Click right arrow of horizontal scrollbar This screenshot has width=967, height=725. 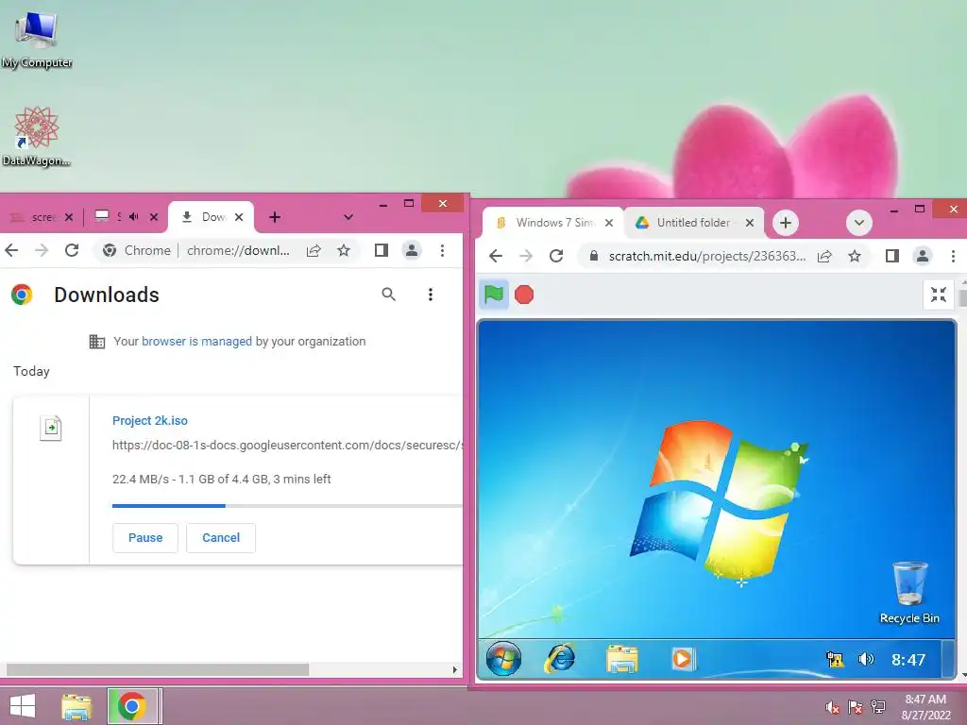tap(455, 669)
